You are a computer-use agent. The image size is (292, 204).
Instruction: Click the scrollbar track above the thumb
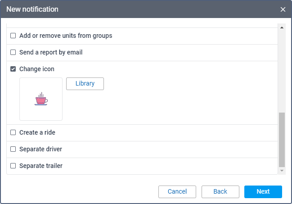(x=282, y=68)
